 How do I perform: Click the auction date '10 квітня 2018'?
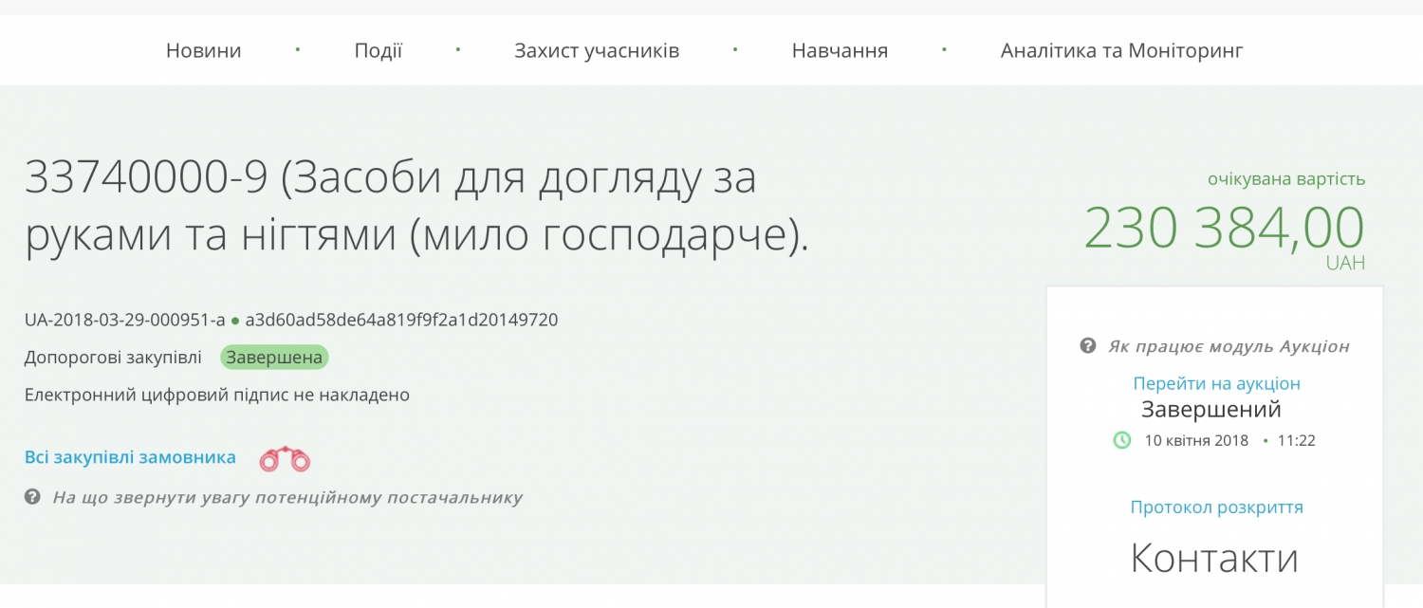pyautogui.click(x=1195, y=440)
